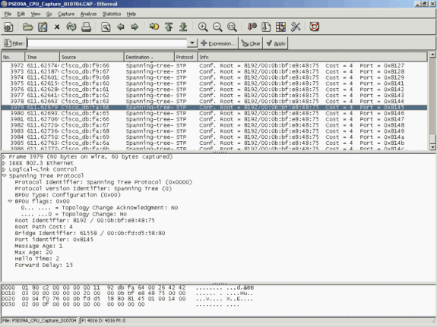Select the Port identifier 0x8145 line
The image size is (437, 327).
point(54,240)
